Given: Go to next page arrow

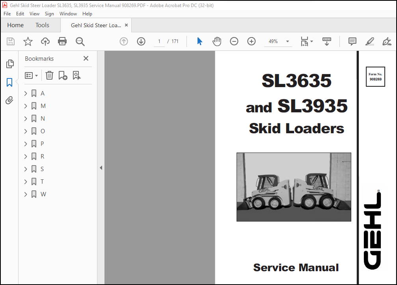Looking at the screenshot, I should [x=141, y=41].
